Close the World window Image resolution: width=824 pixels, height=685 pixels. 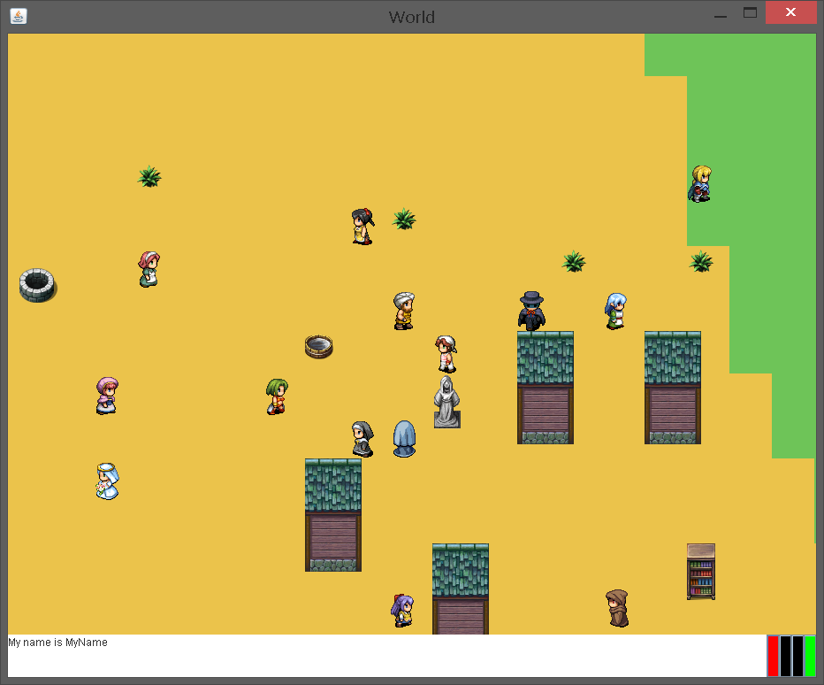point(790,12)
